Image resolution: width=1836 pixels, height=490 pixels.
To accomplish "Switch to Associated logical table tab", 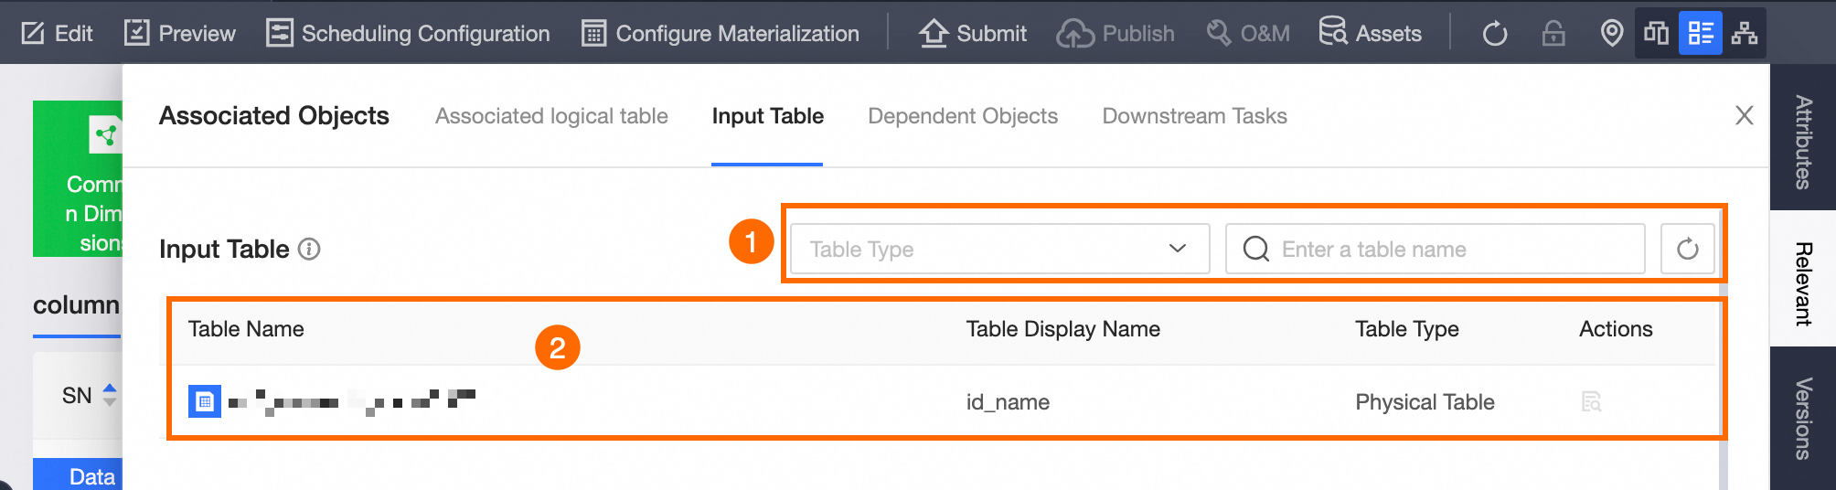I will tap(551, 116).
